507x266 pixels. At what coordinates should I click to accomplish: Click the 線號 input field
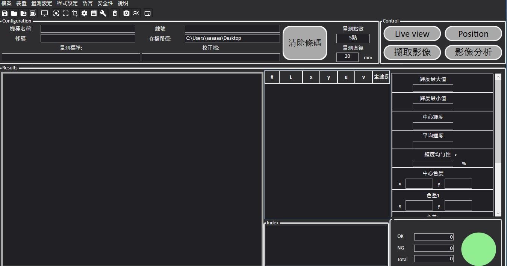[232, 29]
